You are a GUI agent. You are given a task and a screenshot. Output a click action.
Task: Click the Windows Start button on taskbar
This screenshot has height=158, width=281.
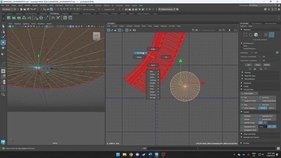tap(118, 154)
